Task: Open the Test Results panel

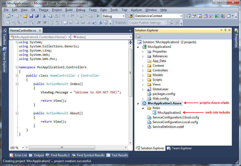Action: click(117, 155)
